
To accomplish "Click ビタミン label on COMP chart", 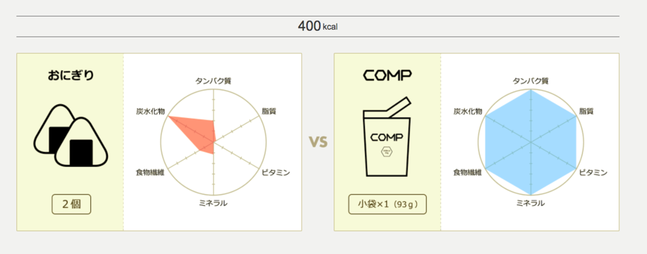I will (593, 172).
